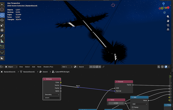Click the material user count 3 button
Screen dimensions: 173x110
point(91,67)
